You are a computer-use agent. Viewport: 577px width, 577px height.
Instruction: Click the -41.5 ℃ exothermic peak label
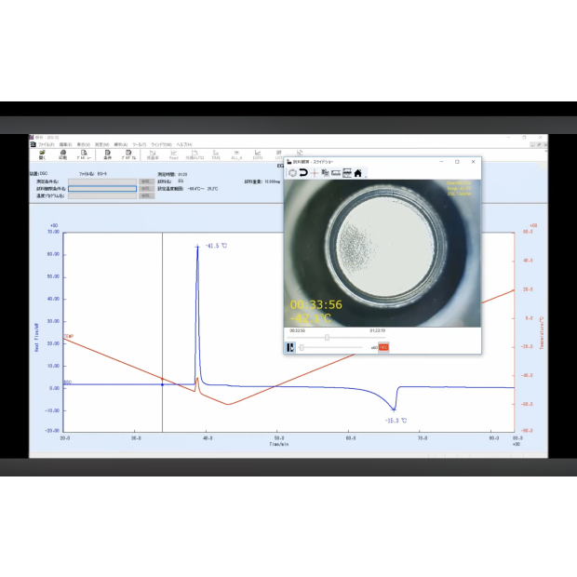pos(216,246)
